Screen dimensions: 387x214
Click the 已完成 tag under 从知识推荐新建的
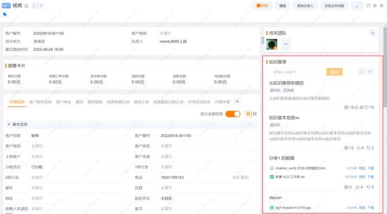[289, 90]
